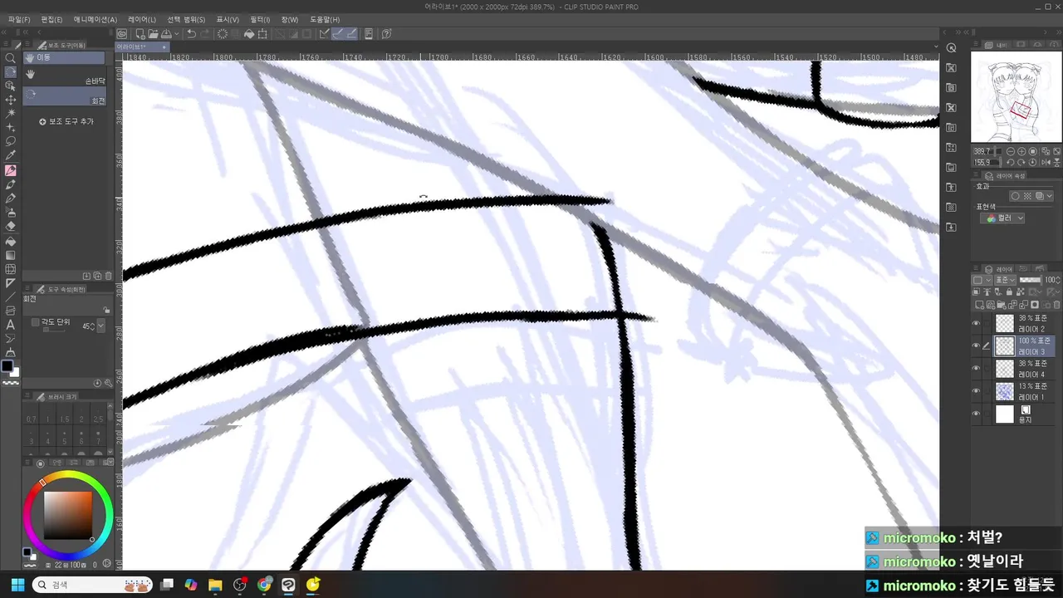This screenshot has width=1063, height=598.
Task: Open the 편집(E) menu
Action: (51, 19)
